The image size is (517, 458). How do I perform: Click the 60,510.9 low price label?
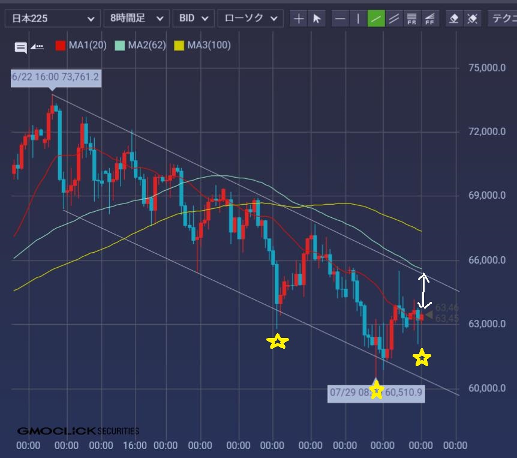tap(376, 393)
